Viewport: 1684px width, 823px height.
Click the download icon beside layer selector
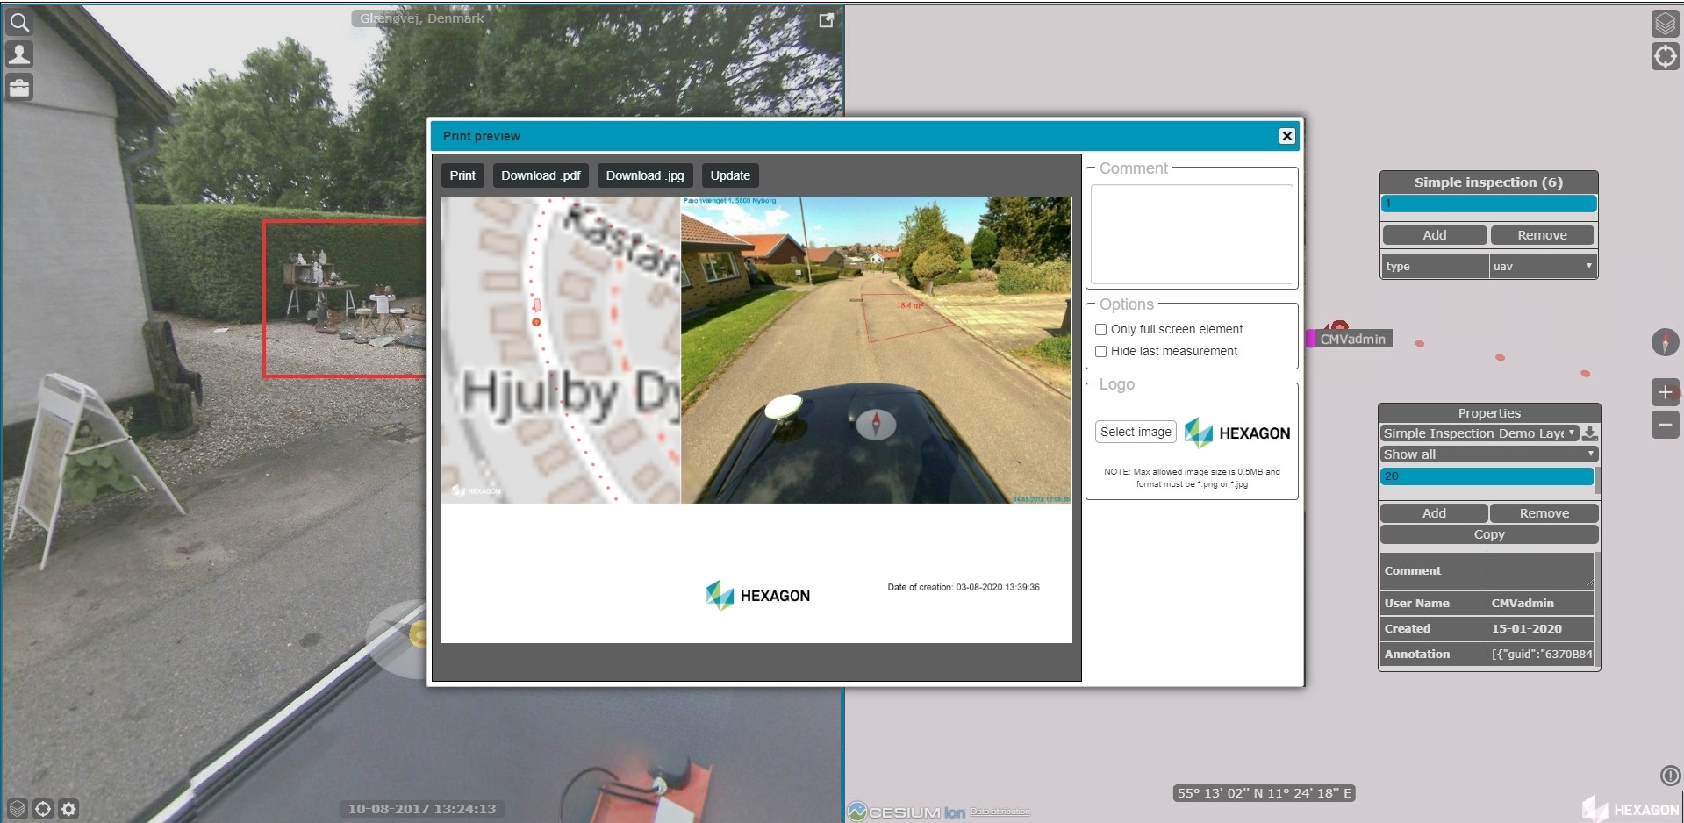pos(1590,433)
